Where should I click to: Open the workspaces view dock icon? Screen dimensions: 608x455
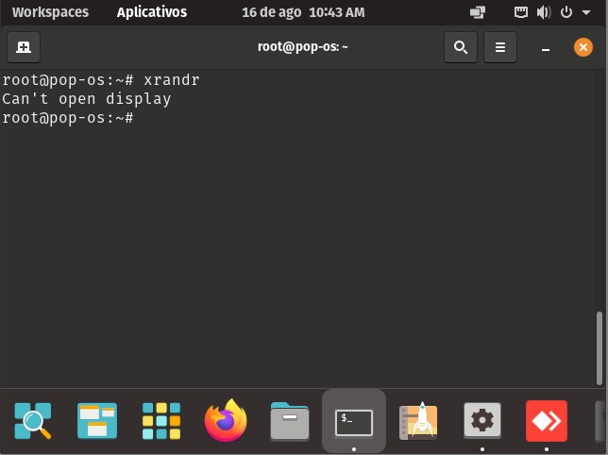coord(97,421)
